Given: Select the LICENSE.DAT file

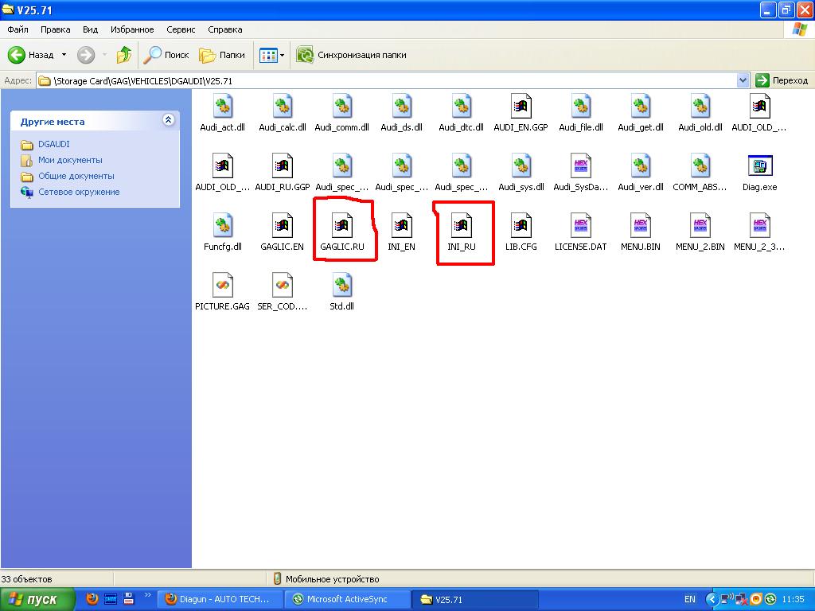Looking at the screenshot, I should tap(581, 232).
